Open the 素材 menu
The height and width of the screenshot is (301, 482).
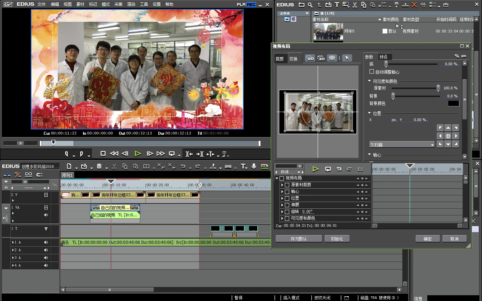coord(80,4)
